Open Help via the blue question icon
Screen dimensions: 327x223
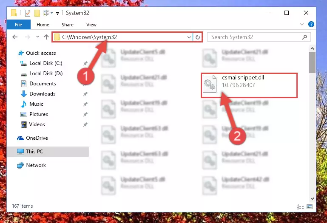tap(311, 24)
